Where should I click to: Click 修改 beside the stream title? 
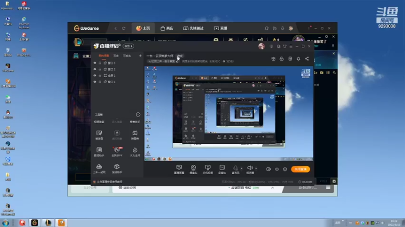click(180, 56)
